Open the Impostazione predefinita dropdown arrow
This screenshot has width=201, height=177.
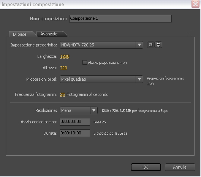(139, 45)
